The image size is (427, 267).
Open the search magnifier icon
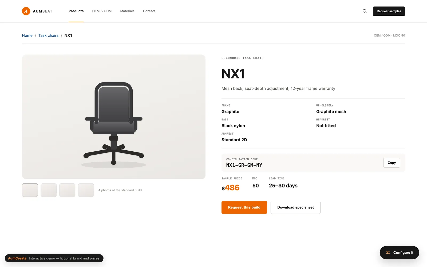[x=365, y=11]
